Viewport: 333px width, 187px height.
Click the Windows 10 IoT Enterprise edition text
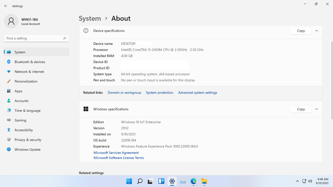click(141, 122)
